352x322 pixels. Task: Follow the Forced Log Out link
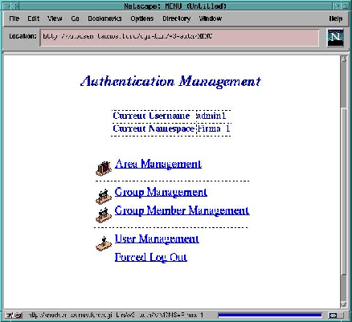(151, 257)
